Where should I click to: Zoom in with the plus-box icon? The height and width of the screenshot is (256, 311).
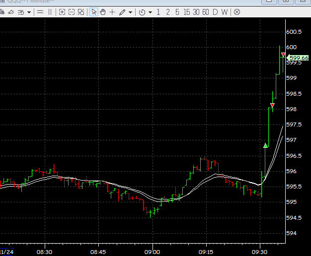click(x=62, y=12)
